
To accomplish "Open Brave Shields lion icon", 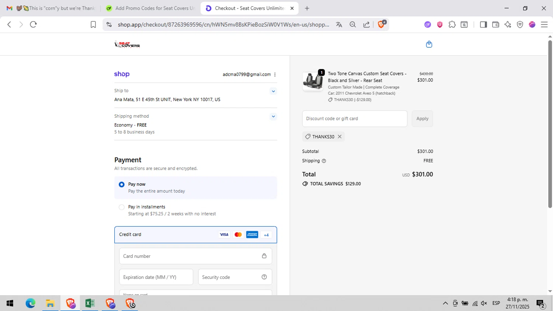I will (382, 24).
